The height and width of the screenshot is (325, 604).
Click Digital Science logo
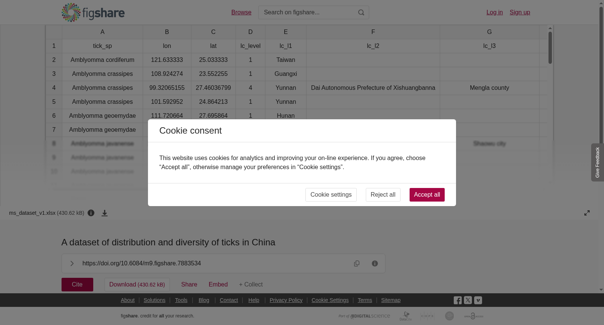click(x=364, y=316)
